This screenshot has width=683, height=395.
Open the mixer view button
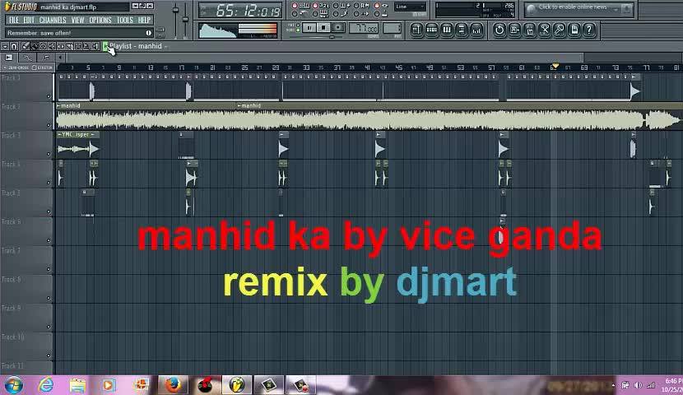[x=476, y=30]
